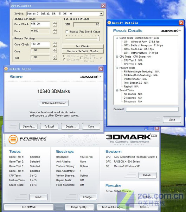186x212 pixels.
Task: Click the Set Clocks button
Action: pos(83,46)
